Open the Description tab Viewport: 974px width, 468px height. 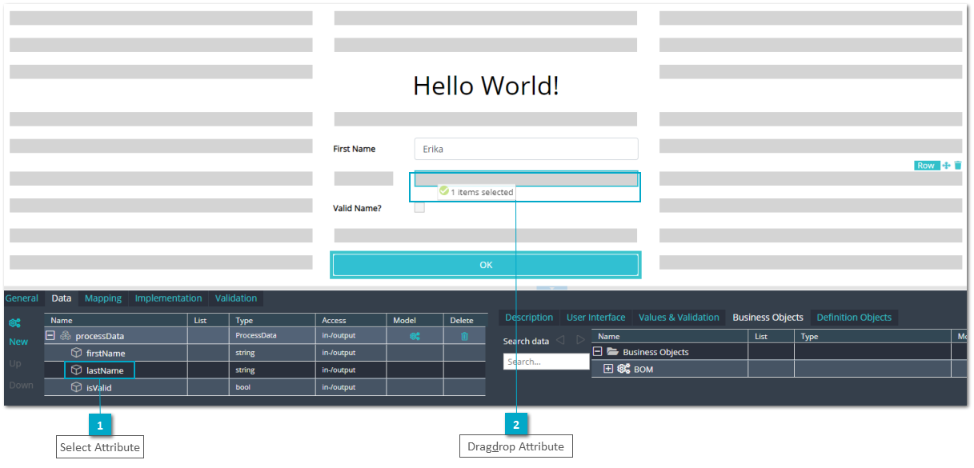pyautogui.click(x=529, y=318)
